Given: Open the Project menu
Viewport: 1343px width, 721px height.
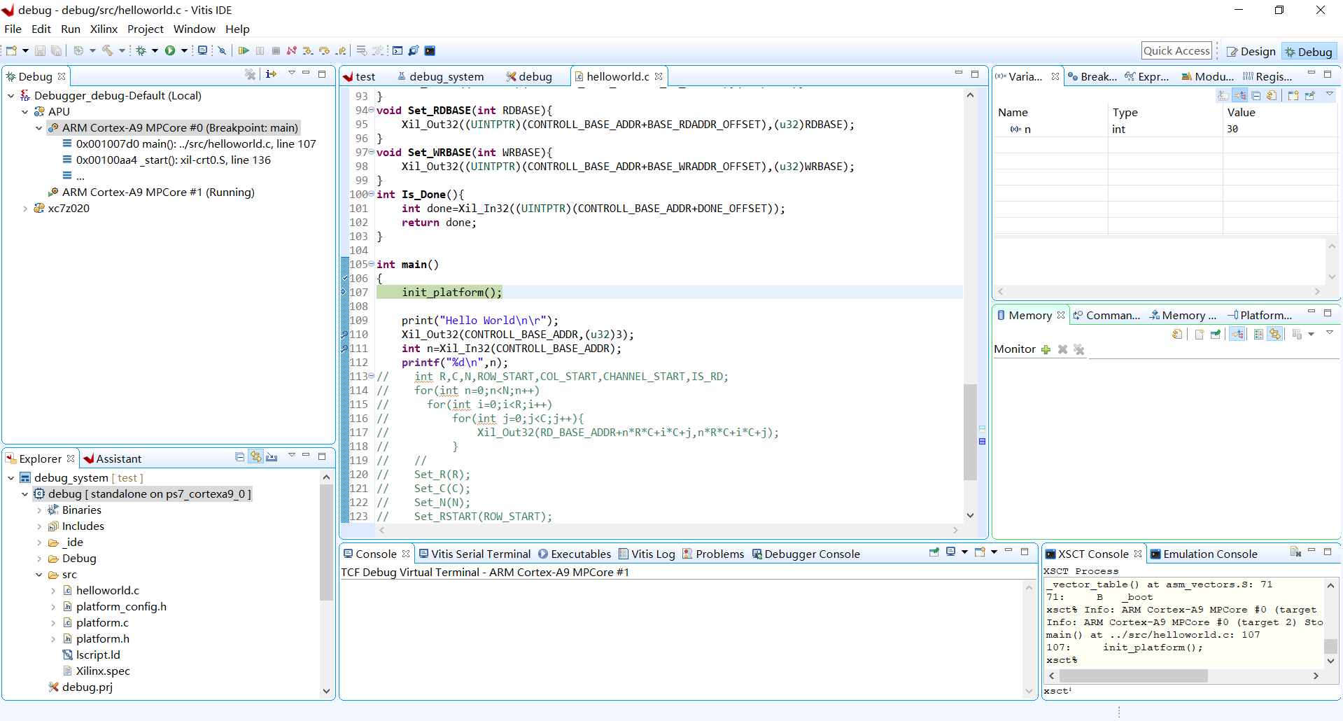Looking at the screenshot, I should point(145,29).
